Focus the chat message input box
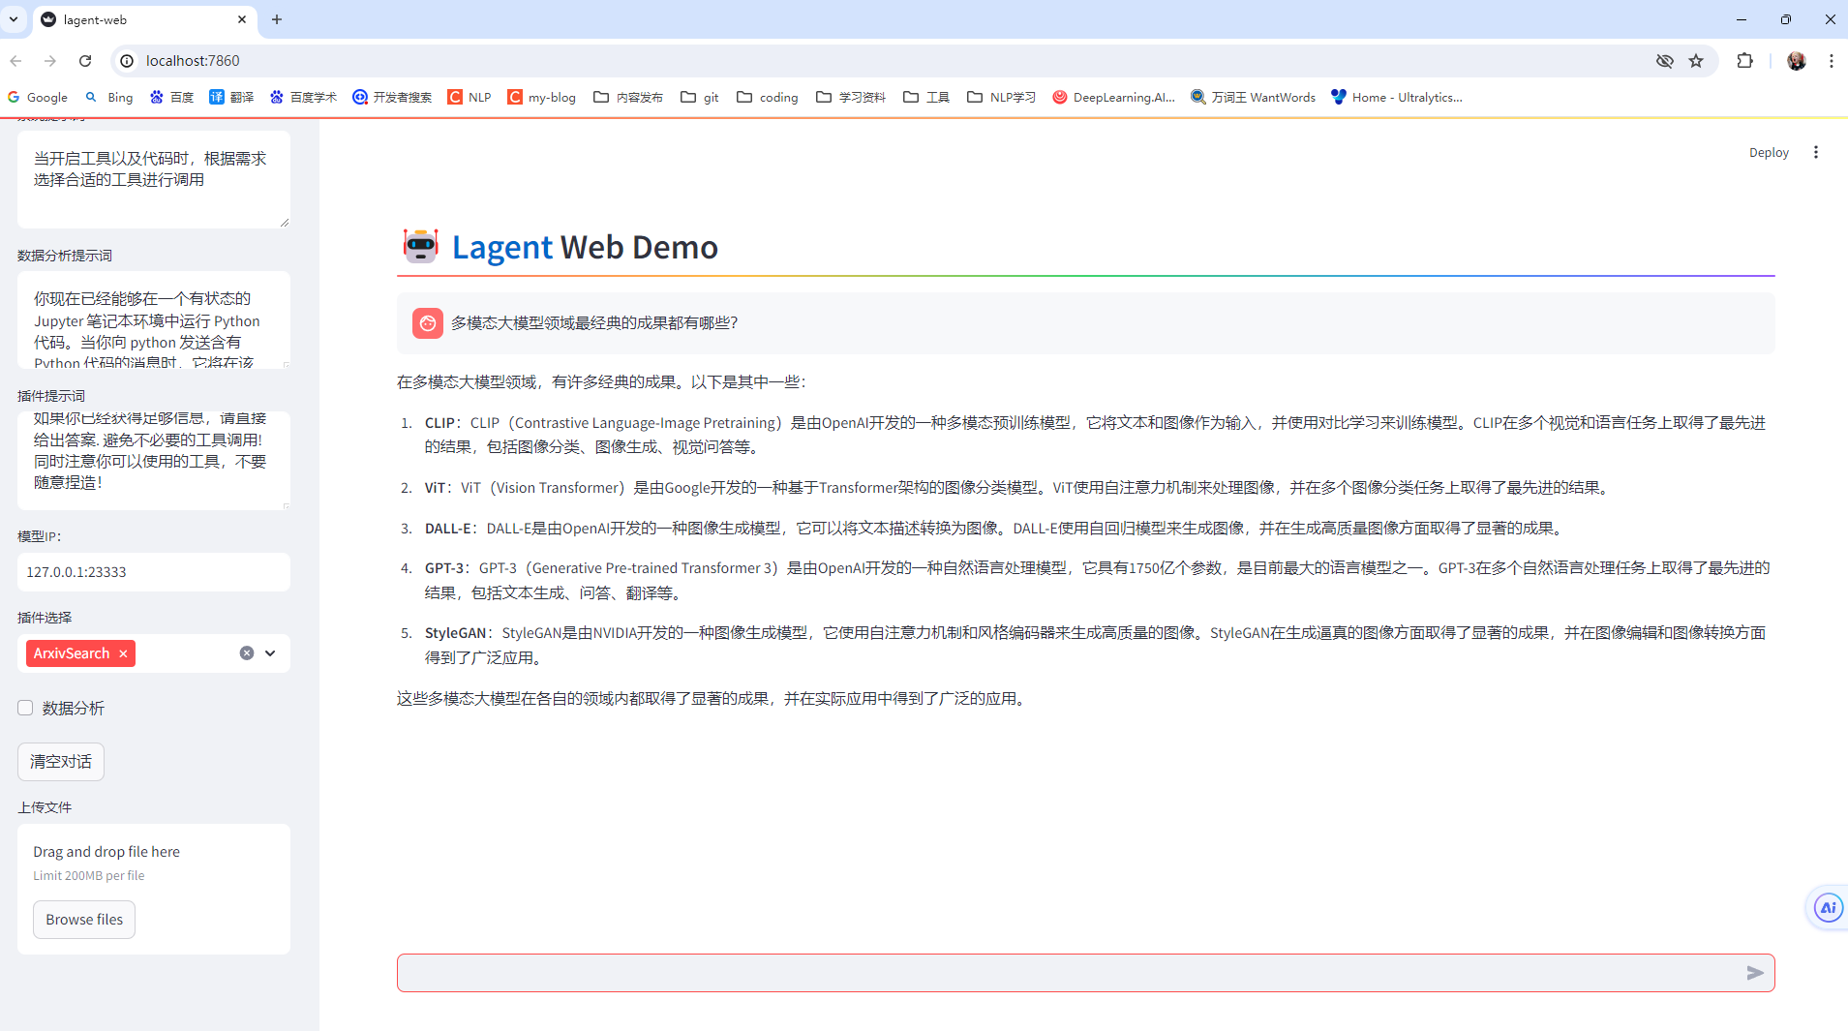This screenshot has width=1848, height=1031. point(1070,973)
